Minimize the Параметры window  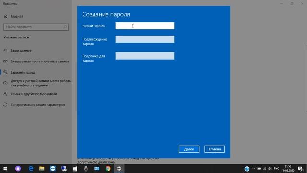282,3
